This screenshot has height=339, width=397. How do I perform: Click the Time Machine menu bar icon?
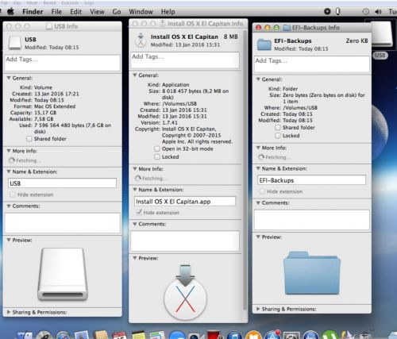[365, 12]
